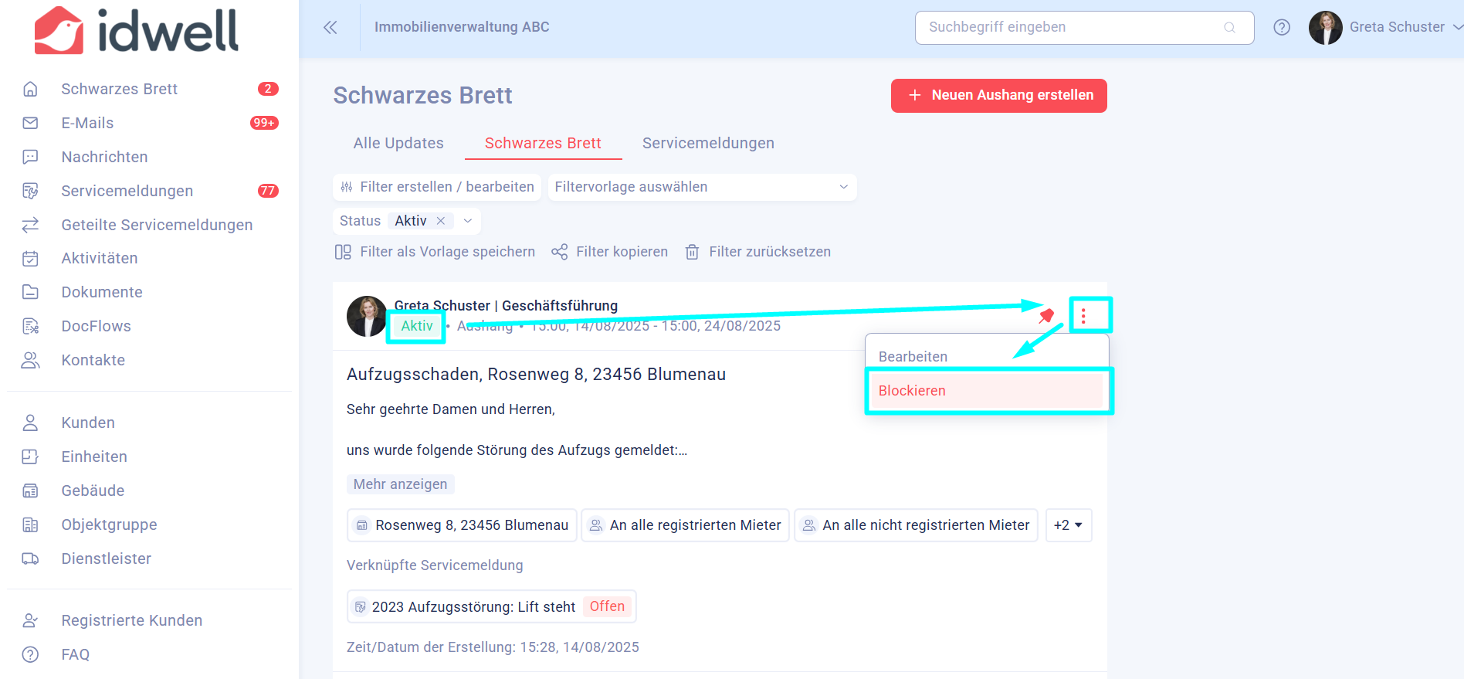
Task: Click the DocFlows icon in sidebar
Action: click(x=30, y=326)
